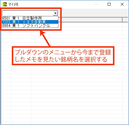Click the wide memo grid column header
The image size is (129, 125).
click(92, 20)
